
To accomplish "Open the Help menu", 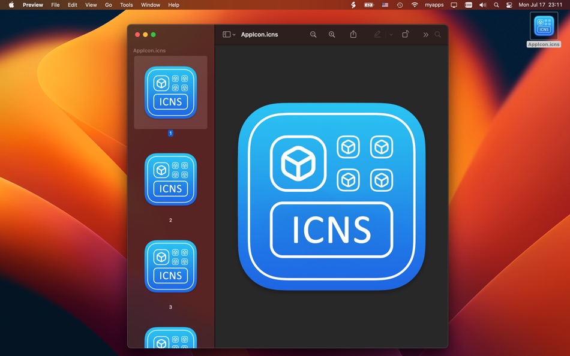I will click(x=173, y=5).
